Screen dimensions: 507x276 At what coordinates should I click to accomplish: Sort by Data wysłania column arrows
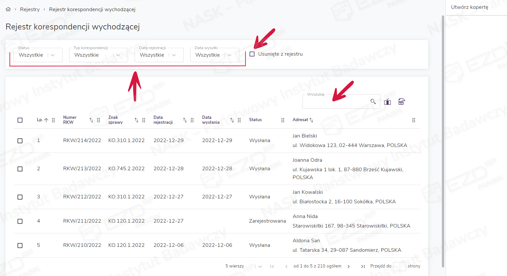pyautogui.click(x=232, y=120)
